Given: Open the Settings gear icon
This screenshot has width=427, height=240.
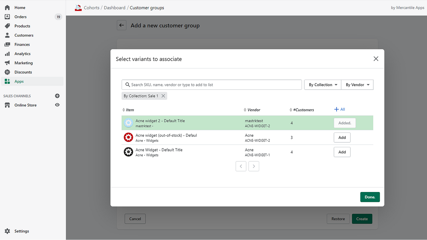Looking at the screenshot, I should (x=7, y=231).
